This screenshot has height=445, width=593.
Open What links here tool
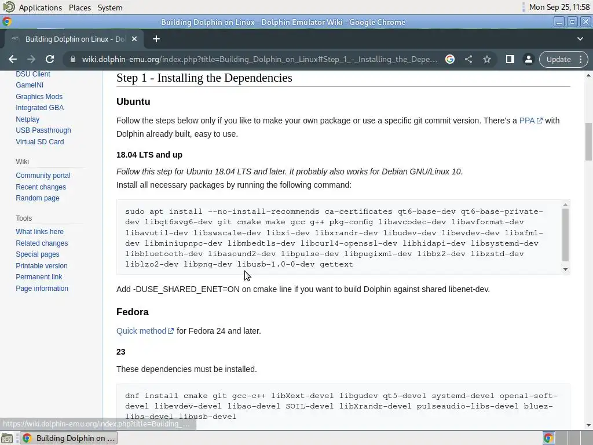40,232
